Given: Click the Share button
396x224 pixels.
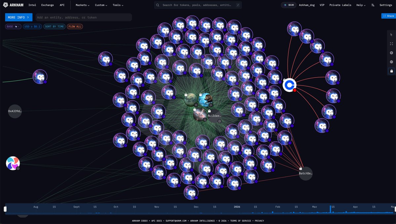Looking at the screenshot, I should (388, 16).
